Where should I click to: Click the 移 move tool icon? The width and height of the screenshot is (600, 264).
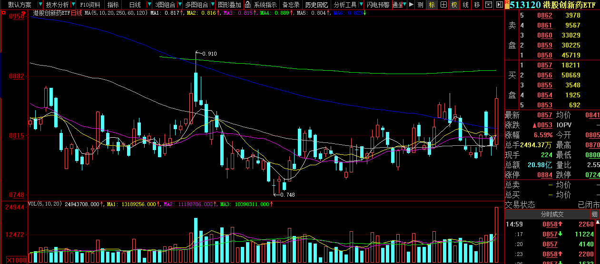[477, 5]
